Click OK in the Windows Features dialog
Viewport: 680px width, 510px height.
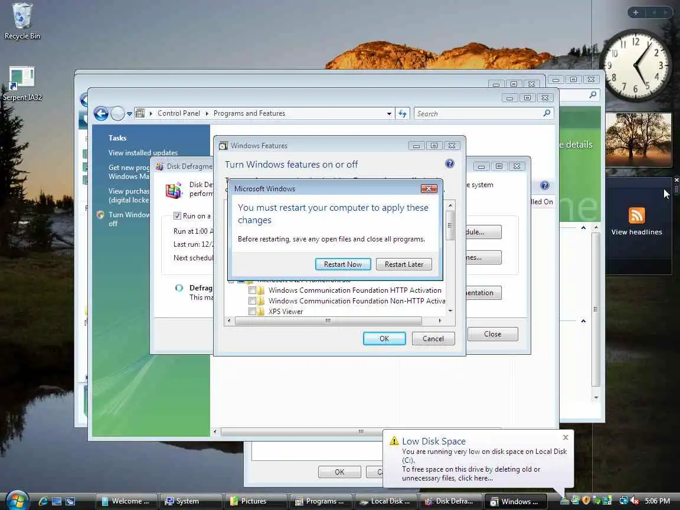[x=384, y=339]
